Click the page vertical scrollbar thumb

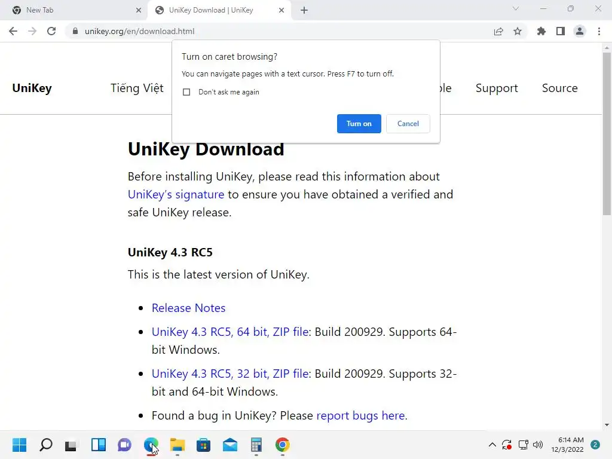(607, 133)
